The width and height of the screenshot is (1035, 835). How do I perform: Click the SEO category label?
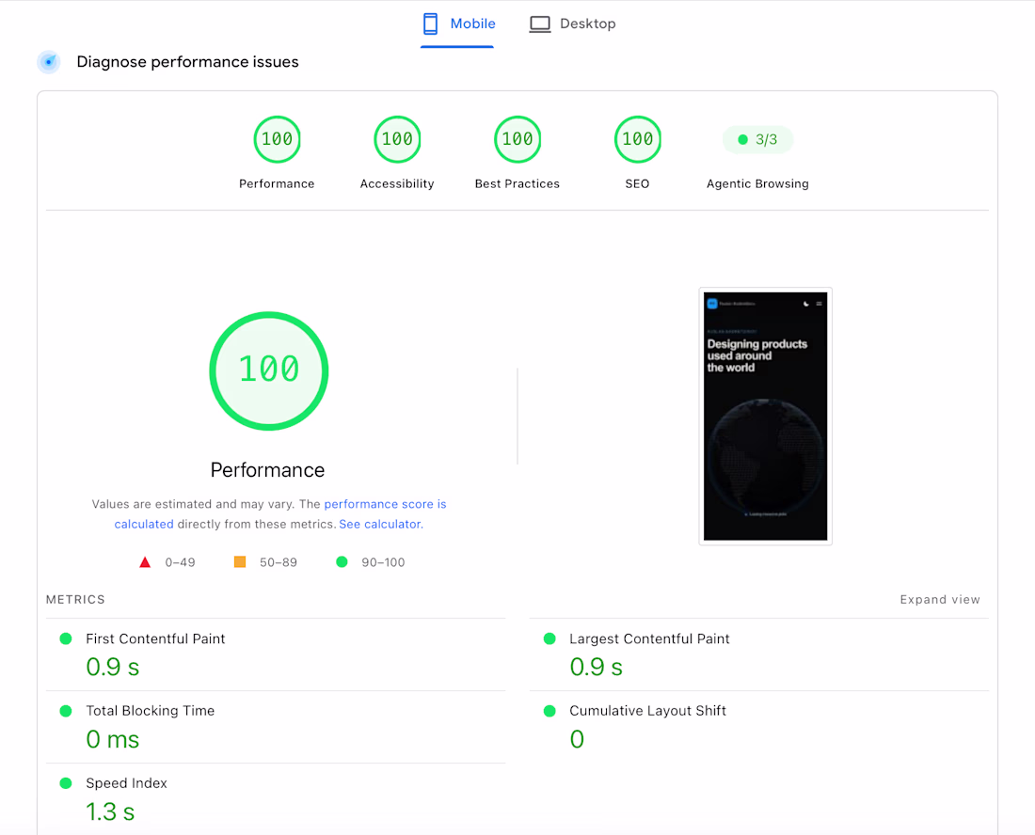[638, 184]
